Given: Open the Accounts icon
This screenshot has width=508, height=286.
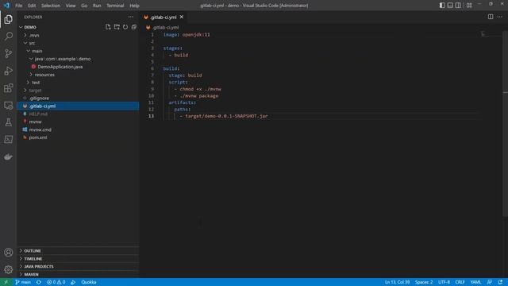Looking at the screenshot, I should click(x=9, y=253).
